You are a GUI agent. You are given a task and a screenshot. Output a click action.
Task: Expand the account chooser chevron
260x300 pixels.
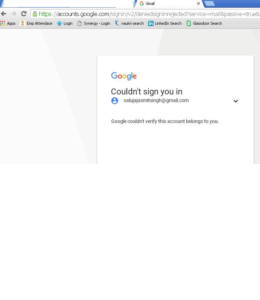point(236,101)
